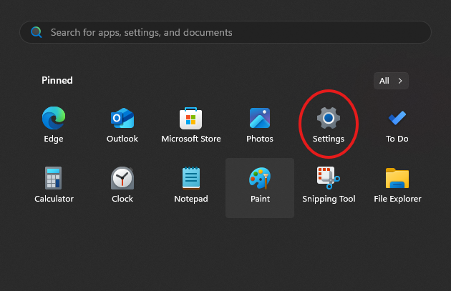The width and height of the screenshot is (451, 291).
Task: Open the Paint app
Action: coord(260,188)
